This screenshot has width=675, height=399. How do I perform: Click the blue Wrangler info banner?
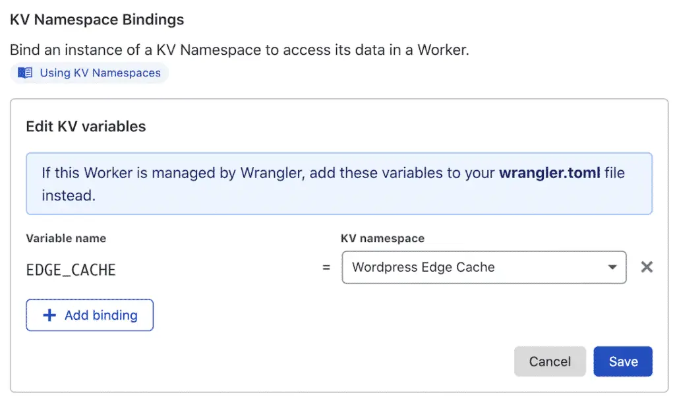point(339,183)
